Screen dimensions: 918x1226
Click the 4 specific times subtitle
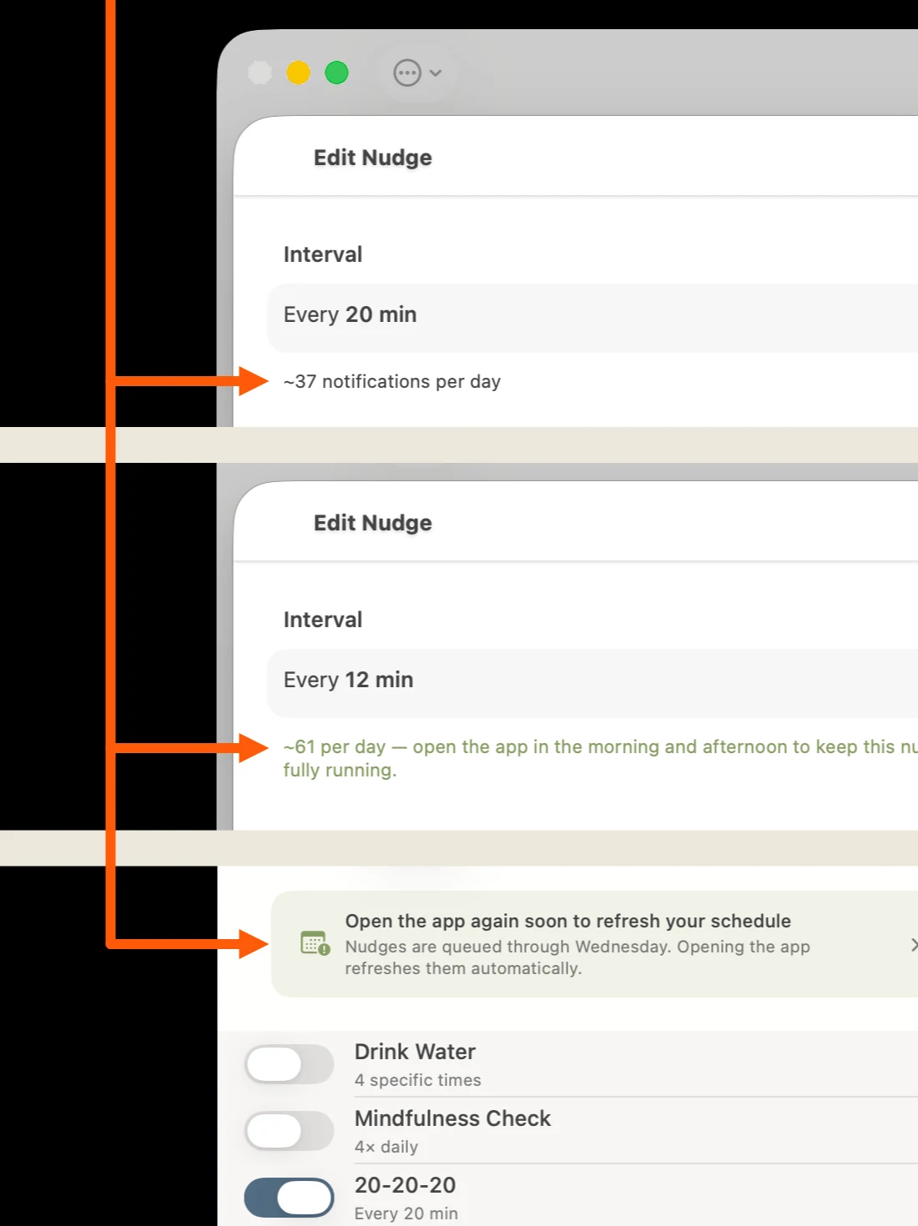[x=418, y=1080]
